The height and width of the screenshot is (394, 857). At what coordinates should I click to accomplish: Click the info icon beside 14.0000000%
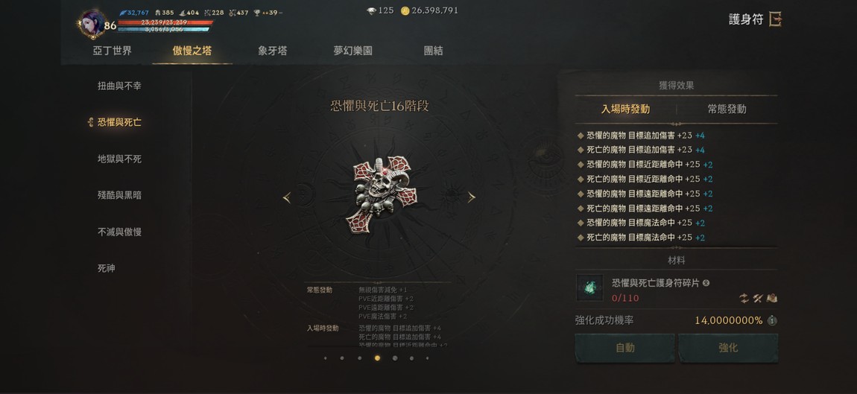click(772, 321)
